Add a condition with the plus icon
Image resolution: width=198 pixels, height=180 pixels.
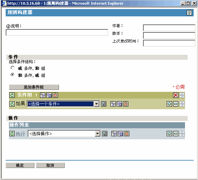(169, 104)
